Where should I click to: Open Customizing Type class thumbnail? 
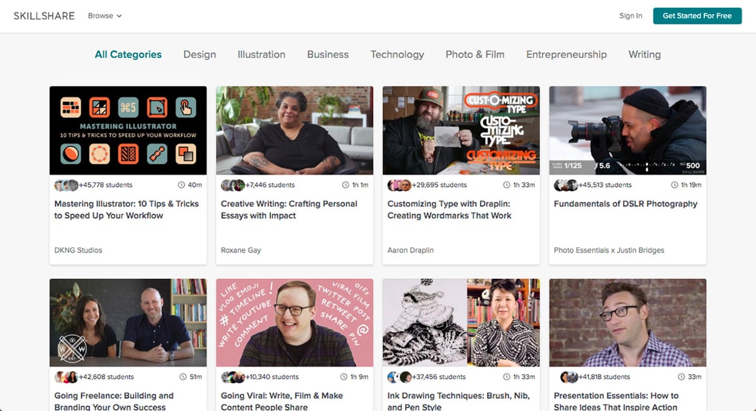coord(461,130)
